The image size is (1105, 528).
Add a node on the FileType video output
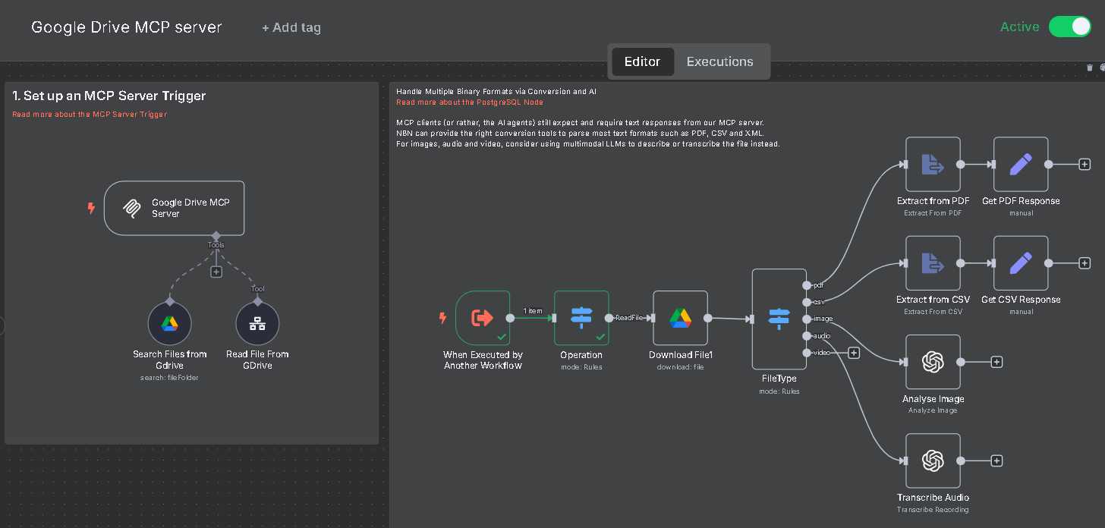tap(854, 352)
